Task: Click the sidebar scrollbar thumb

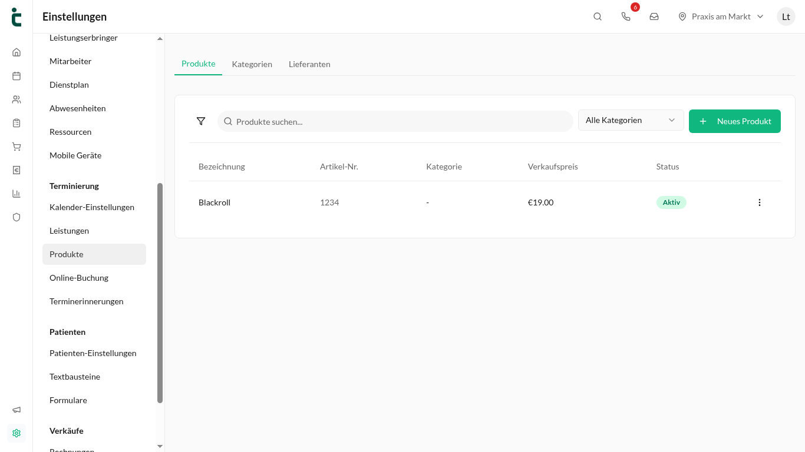Action: pos(160,293)
